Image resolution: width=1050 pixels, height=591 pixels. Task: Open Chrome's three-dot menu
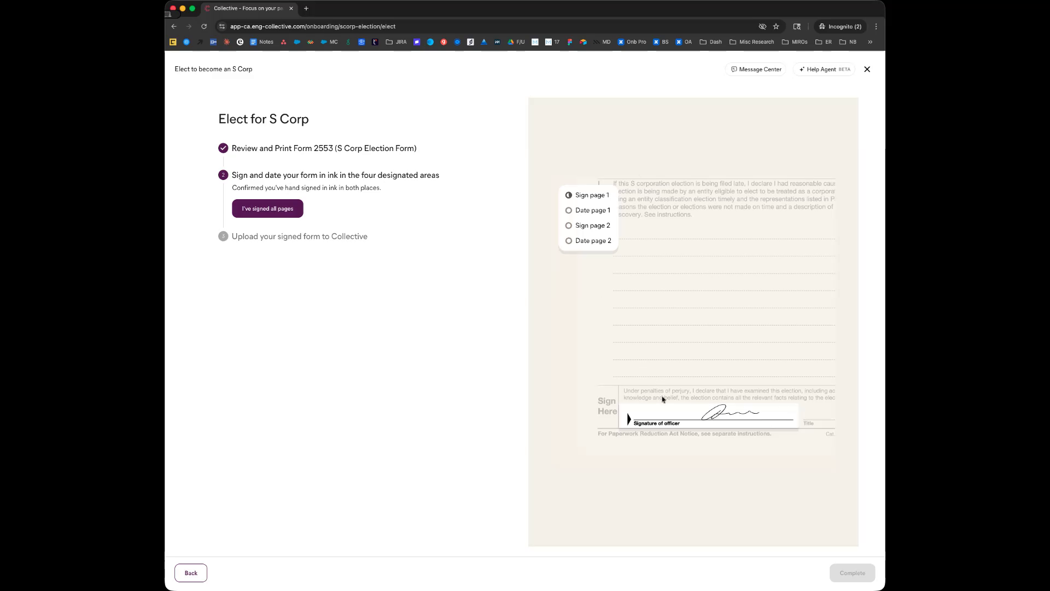coord(876,26)
